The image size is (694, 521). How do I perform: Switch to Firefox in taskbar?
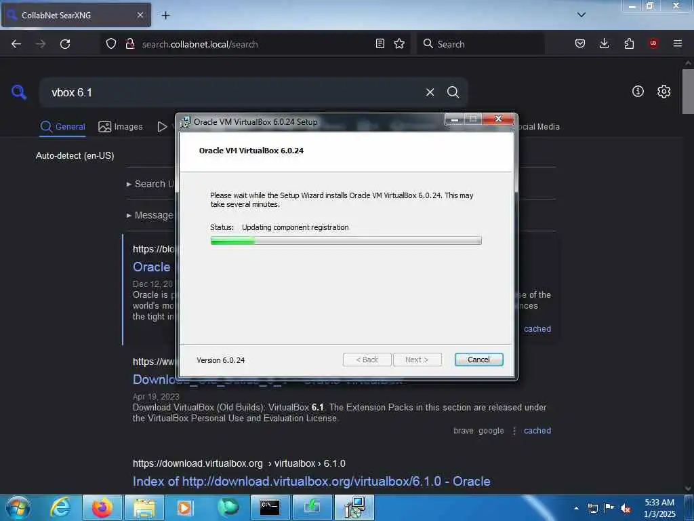click(x=102, y=507)
